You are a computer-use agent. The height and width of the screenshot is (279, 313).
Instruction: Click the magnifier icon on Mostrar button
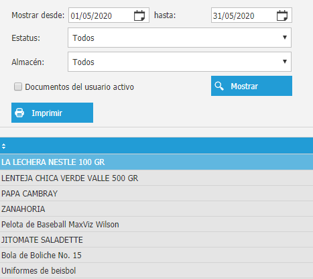[x=219, y=86]
